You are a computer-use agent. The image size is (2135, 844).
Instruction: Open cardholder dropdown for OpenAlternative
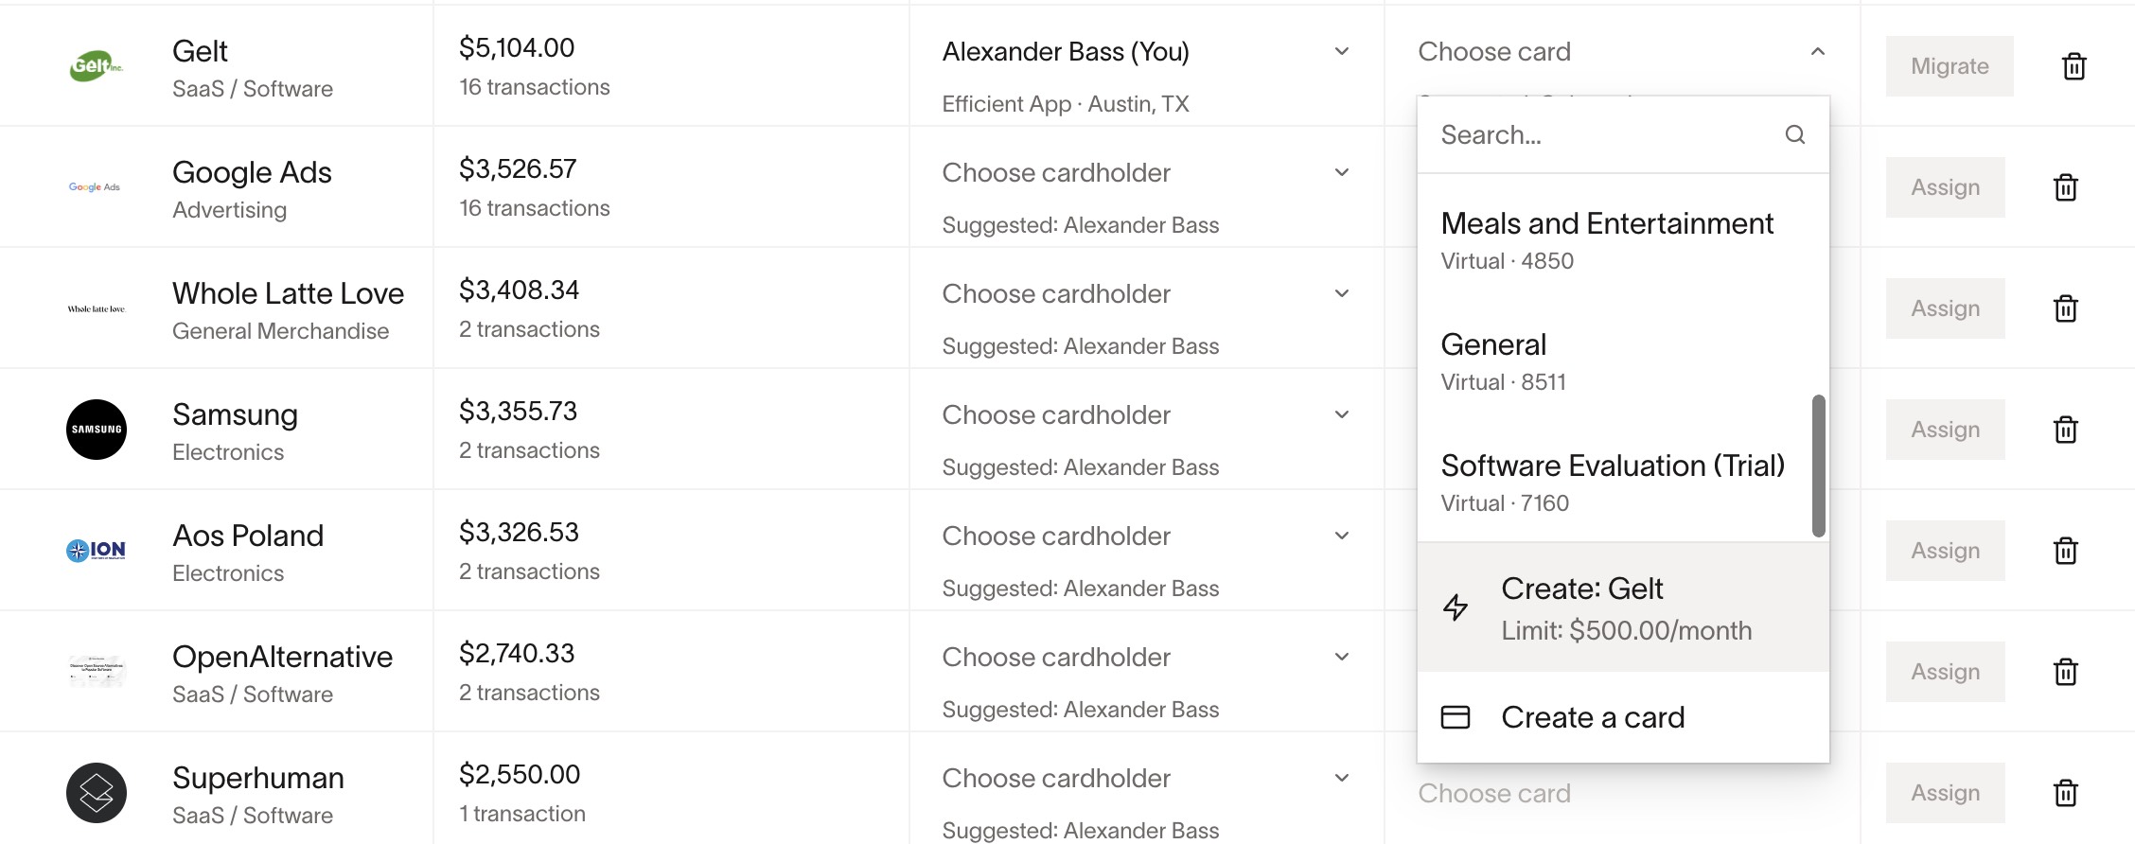(1146, 657)
